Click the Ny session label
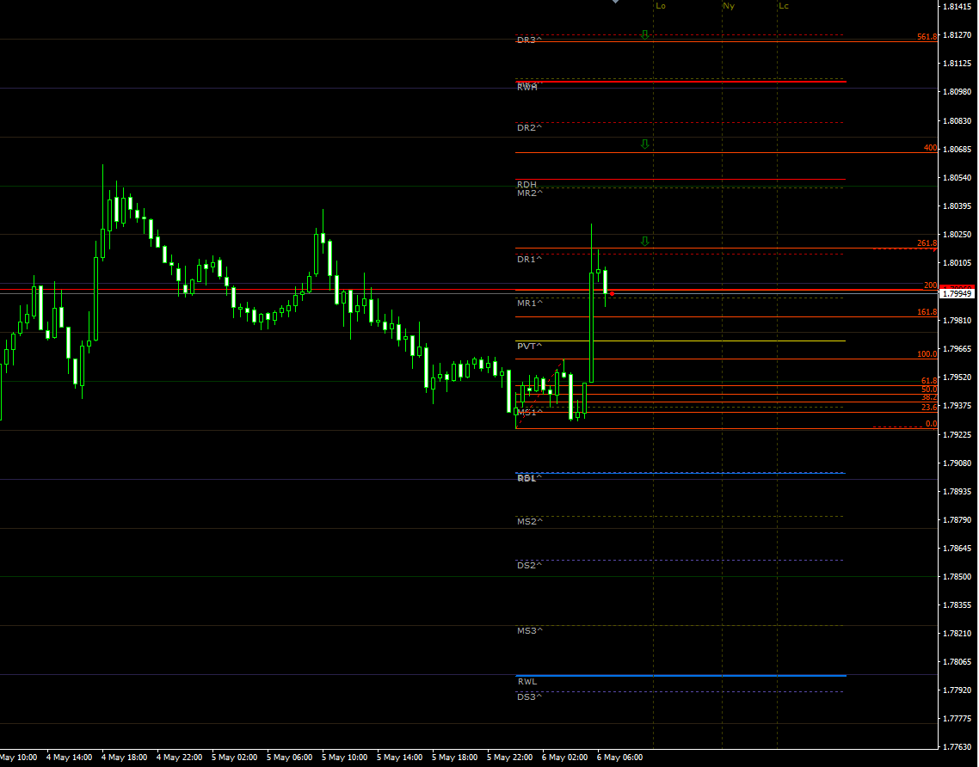The image size is (979, 767). 729,6
